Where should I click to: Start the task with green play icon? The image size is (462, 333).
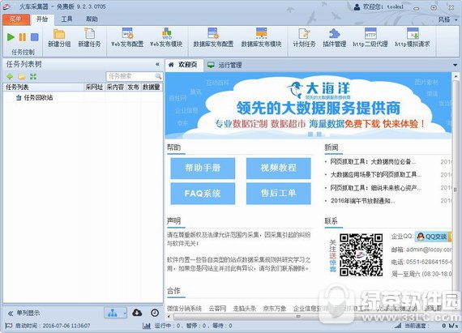pos(11,37)
